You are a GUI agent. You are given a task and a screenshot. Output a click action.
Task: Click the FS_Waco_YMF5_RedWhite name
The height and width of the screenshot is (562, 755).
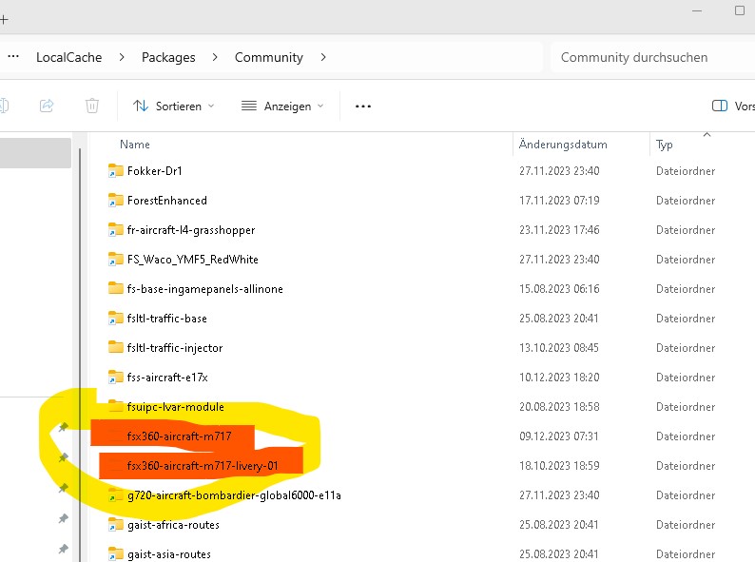[193, 260]
